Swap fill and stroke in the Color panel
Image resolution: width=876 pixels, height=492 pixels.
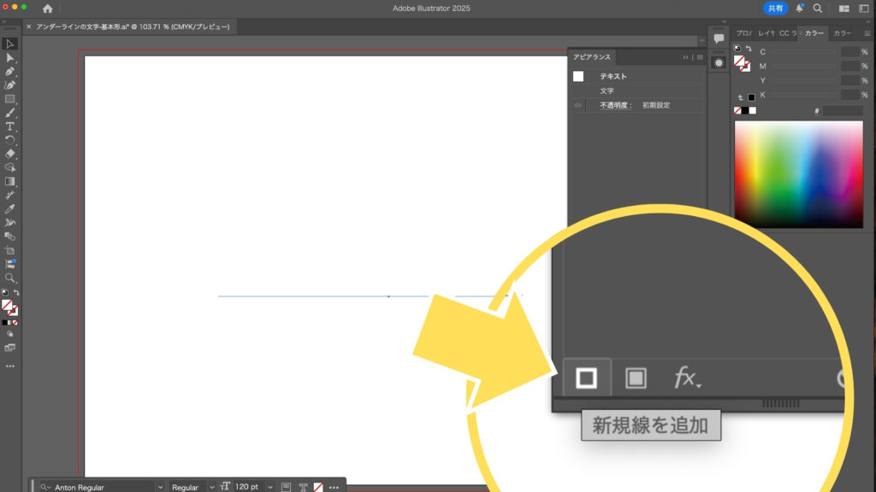click(749, 48)
